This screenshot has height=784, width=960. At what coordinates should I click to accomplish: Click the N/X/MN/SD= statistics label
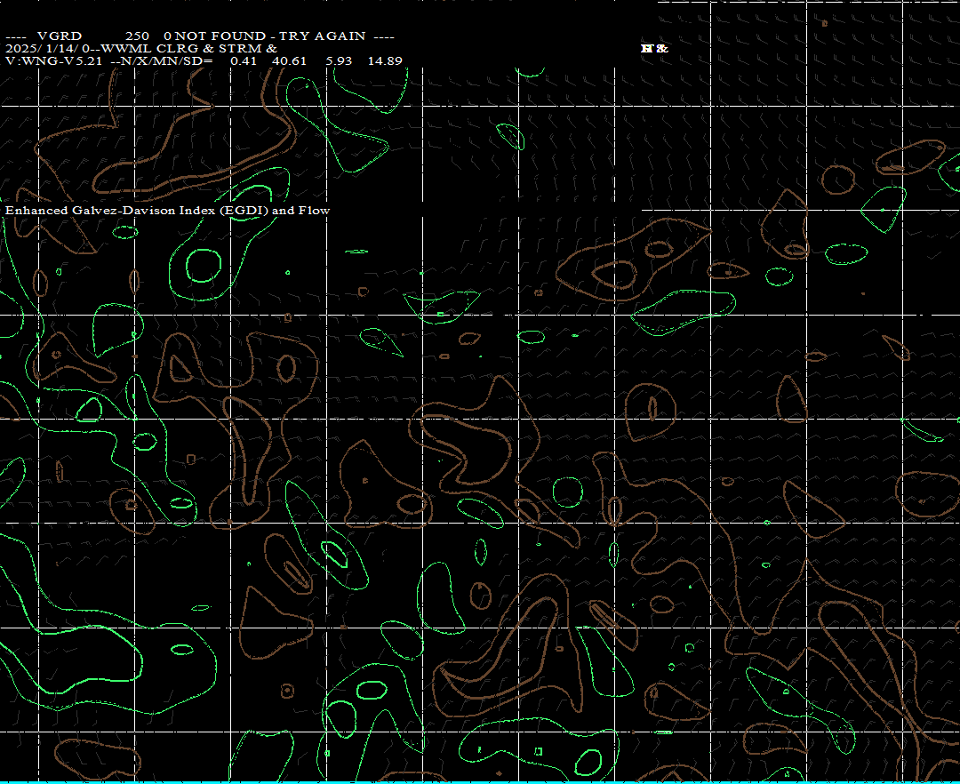(166, 60)
